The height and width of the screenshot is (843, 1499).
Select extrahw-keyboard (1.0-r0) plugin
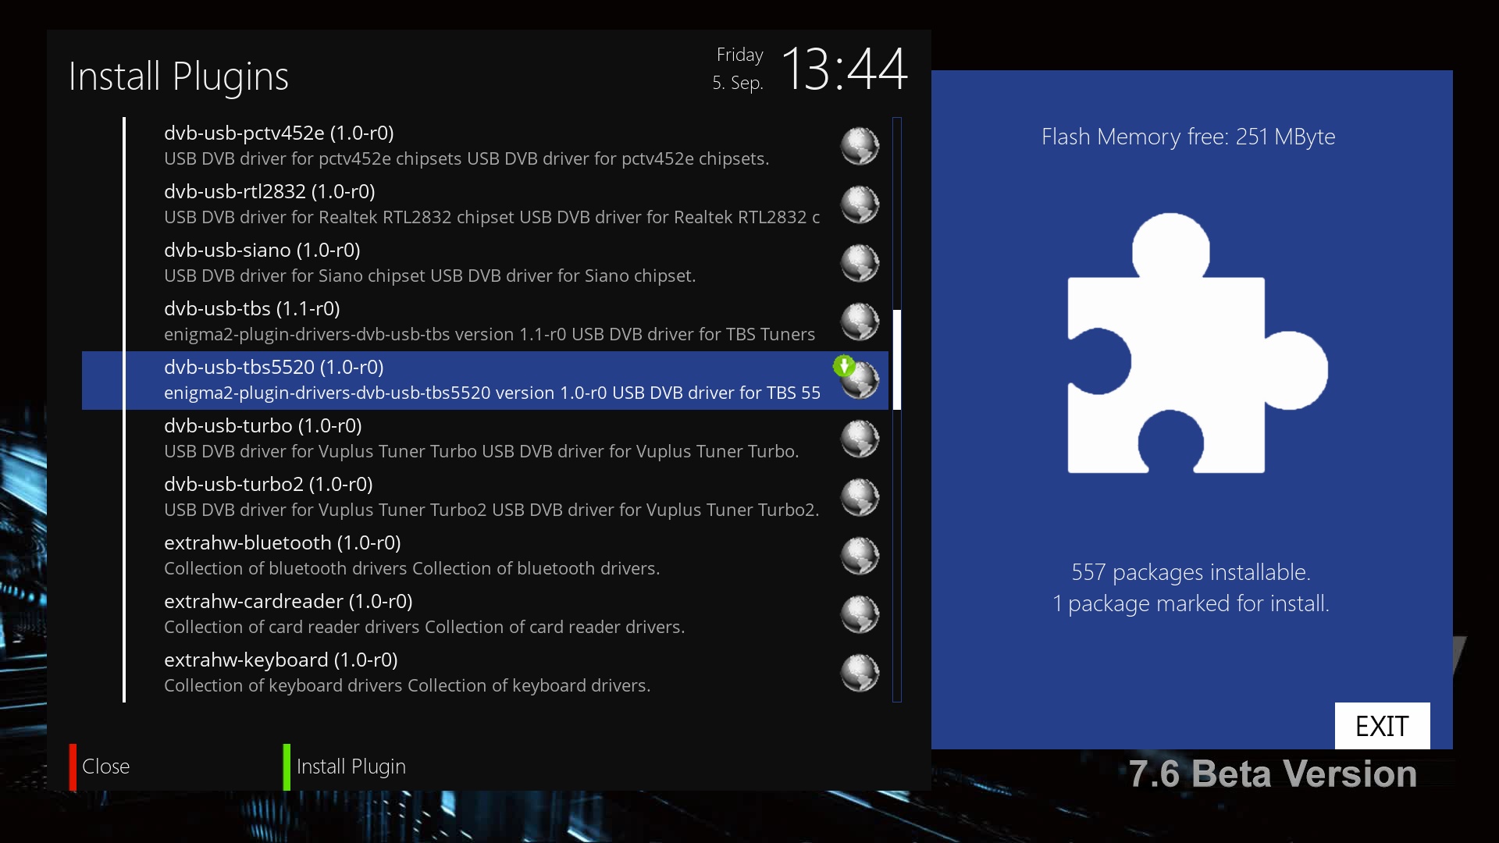point(485,673)
